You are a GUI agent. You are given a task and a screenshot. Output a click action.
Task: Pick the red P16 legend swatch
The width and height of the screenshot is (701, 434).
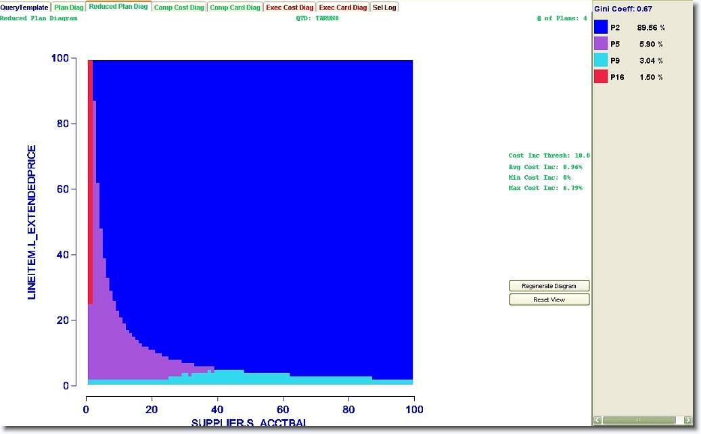coord(600,76)
